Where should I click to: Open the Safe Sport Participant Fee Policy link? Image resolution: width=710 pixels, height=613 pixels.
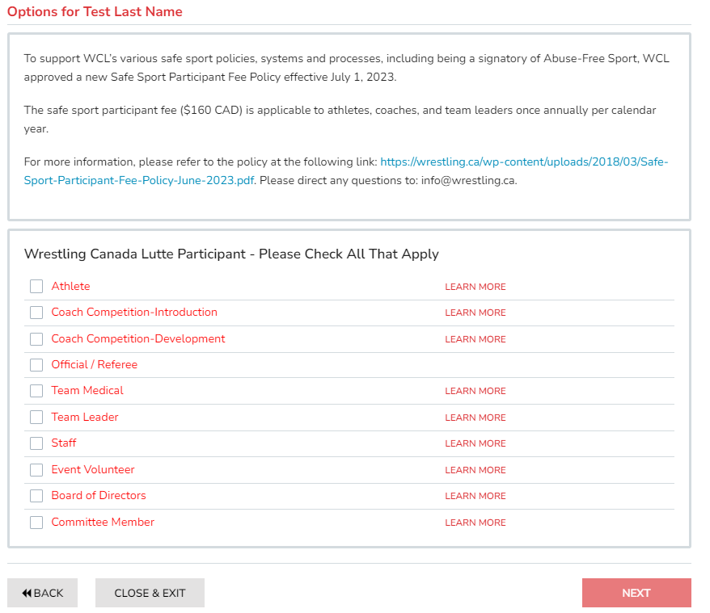click(x=523, y=162)
